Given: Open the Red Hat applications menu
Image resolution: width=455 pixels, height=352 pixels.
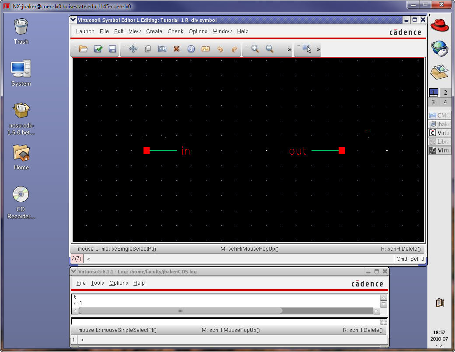Looking at the screenshot, I should click(440, 24).
